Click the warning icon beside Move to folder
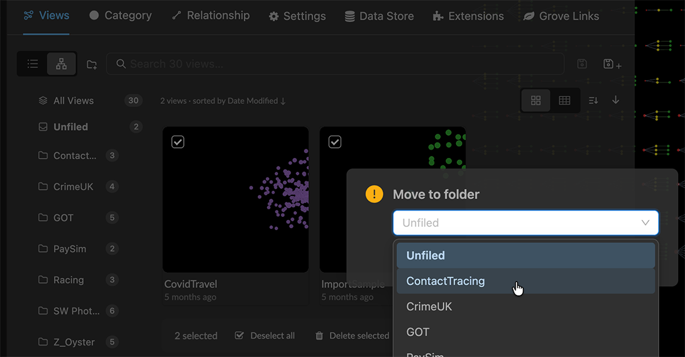Image resolution: width=685 pixels, height=357 pixels. tap(374, 194)
